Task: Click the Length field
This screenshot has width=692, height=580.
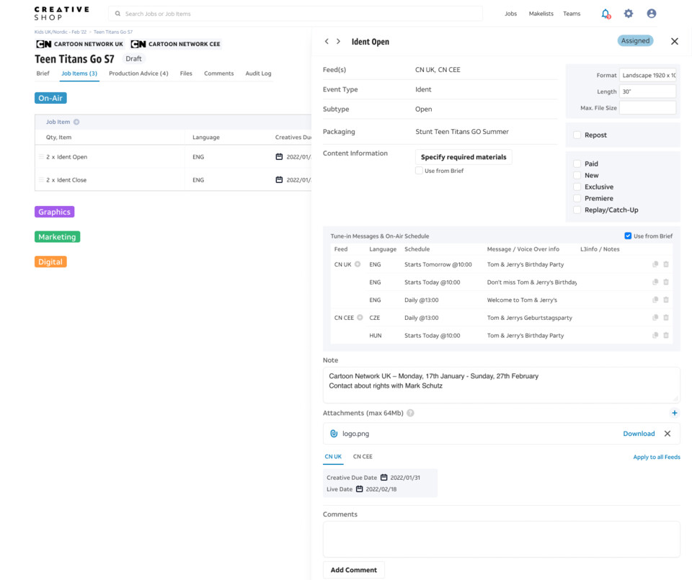Action: [647, 92]
